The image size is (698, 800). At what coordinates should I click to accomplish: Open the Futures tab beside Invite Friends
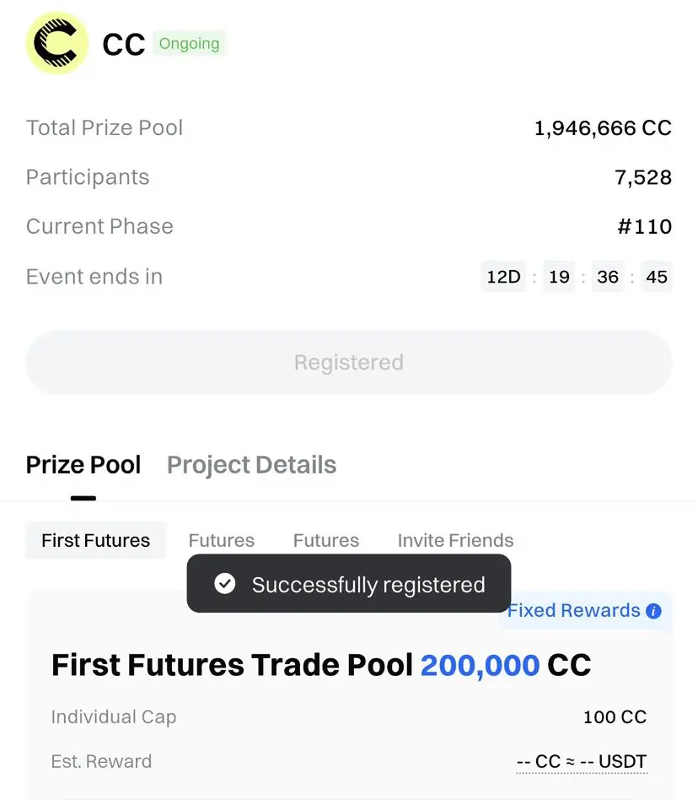(326, 540)
